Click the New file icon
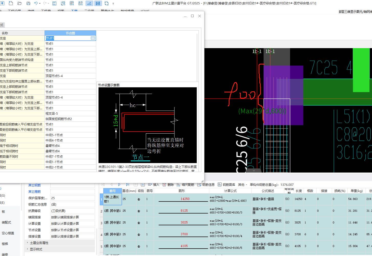The width and height of the screenshot is (372, 256). pos(11,3)
